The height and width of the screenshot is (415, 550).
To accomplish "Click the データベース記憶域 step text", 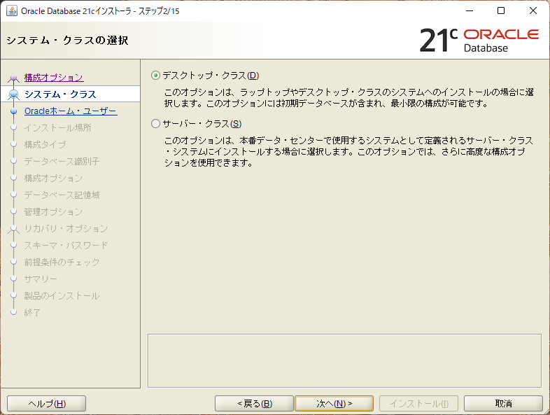I will (62, 195).
